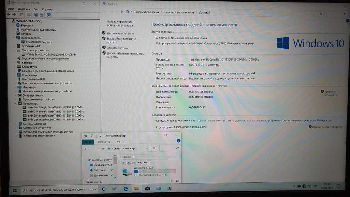Refresh the System window address bar

321,14
